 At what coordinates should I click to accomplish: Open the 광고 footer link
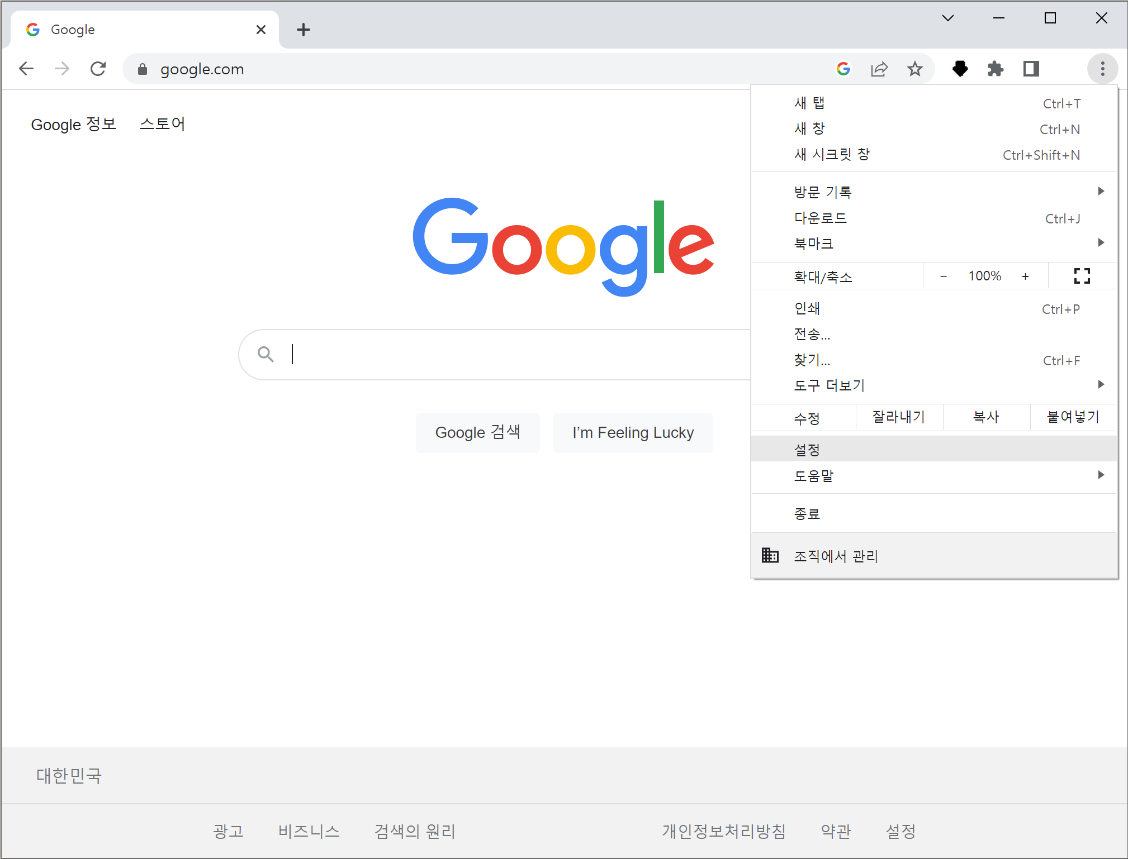(228, 831)
